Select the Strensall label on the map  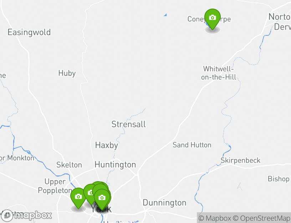128,124
